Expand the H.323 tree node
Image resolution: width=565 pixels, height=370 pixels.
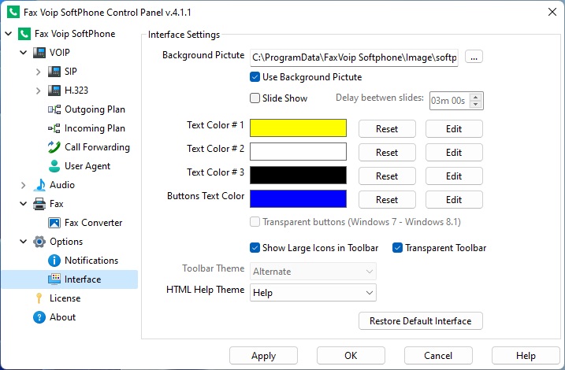tap(39, 91)
